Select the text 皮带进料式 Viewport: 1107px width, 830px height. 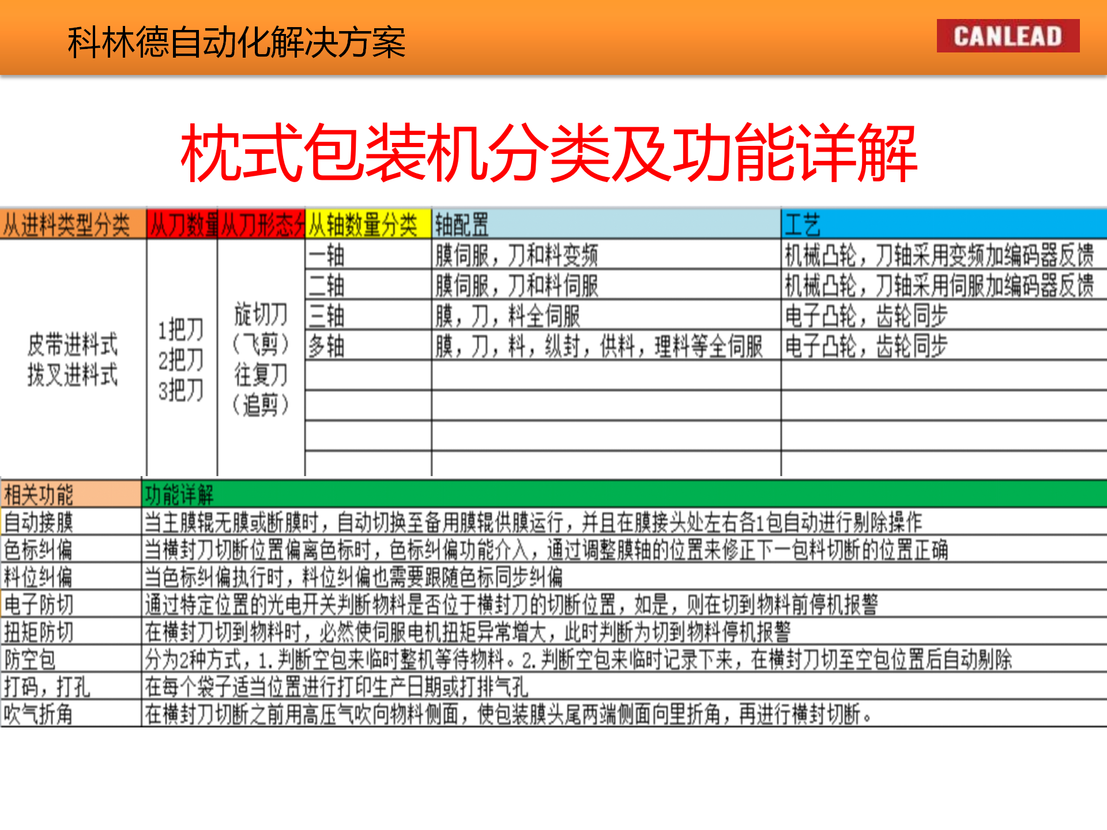(73, 345)
